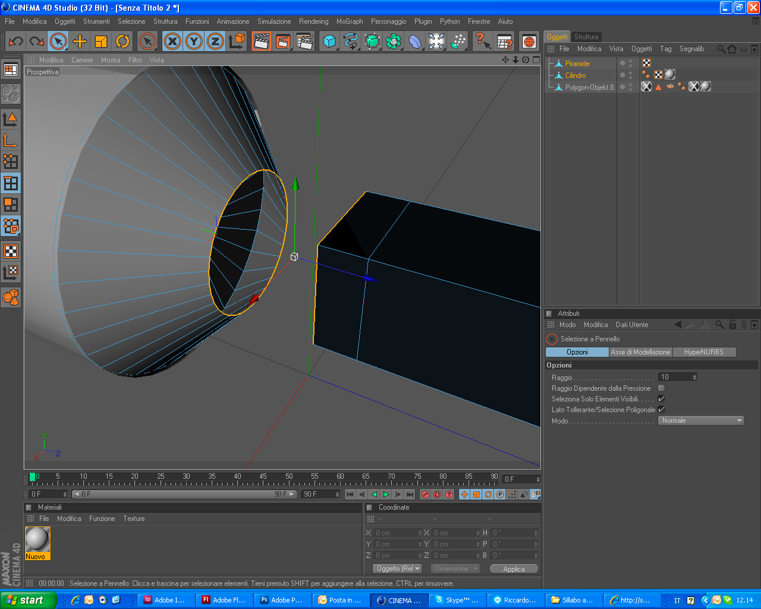Toggle Lato Tollerante/Selezione Poligonale checkbox

click(x=661, y=410)
